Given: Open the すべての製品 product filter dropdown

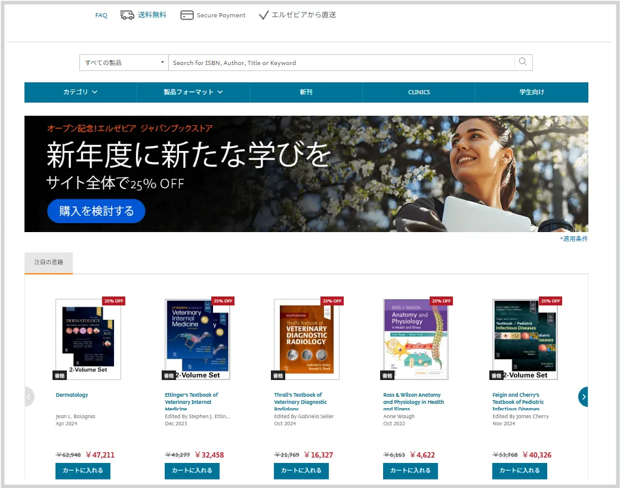Looking at the screenshot, I should (124, 63).
